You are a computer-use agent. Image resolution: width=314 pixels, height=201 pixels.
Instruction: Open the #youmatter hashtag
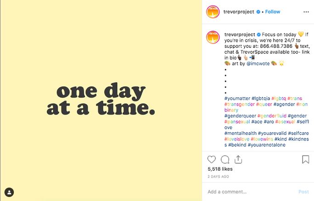237,99
